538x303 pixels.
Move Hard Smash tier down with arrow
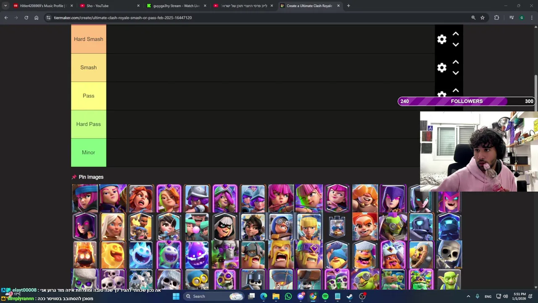(456, 45)
